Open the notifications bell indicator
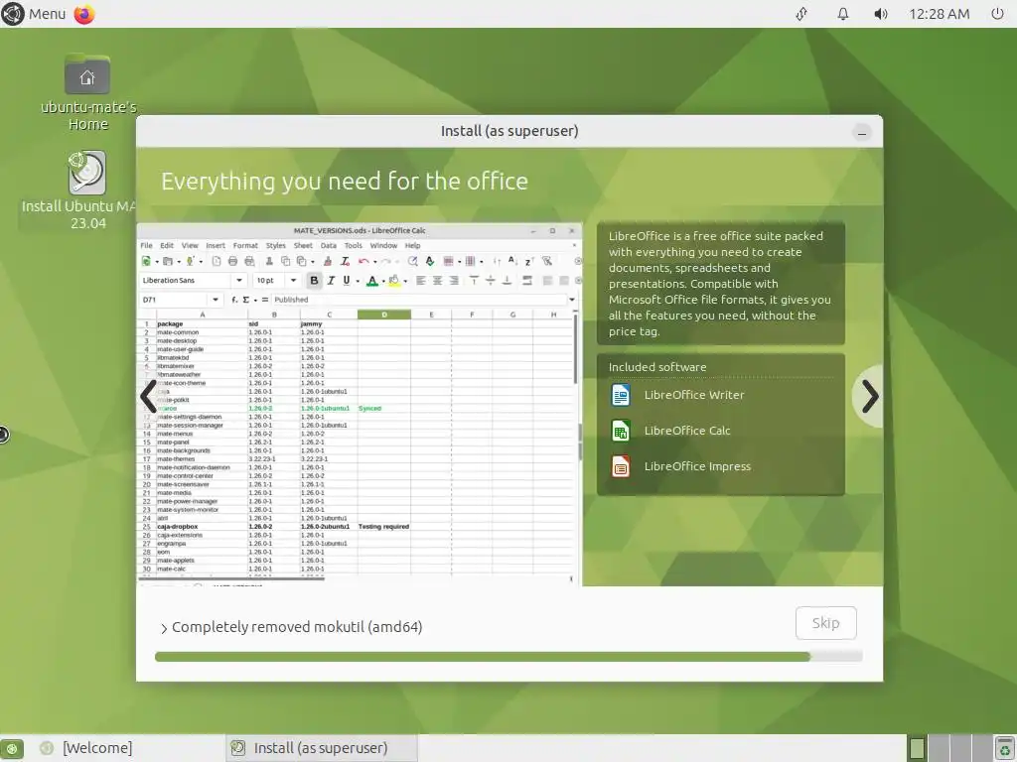This screenshot has height=762, width=1017. pyautogui.click(x=842, y=14)
